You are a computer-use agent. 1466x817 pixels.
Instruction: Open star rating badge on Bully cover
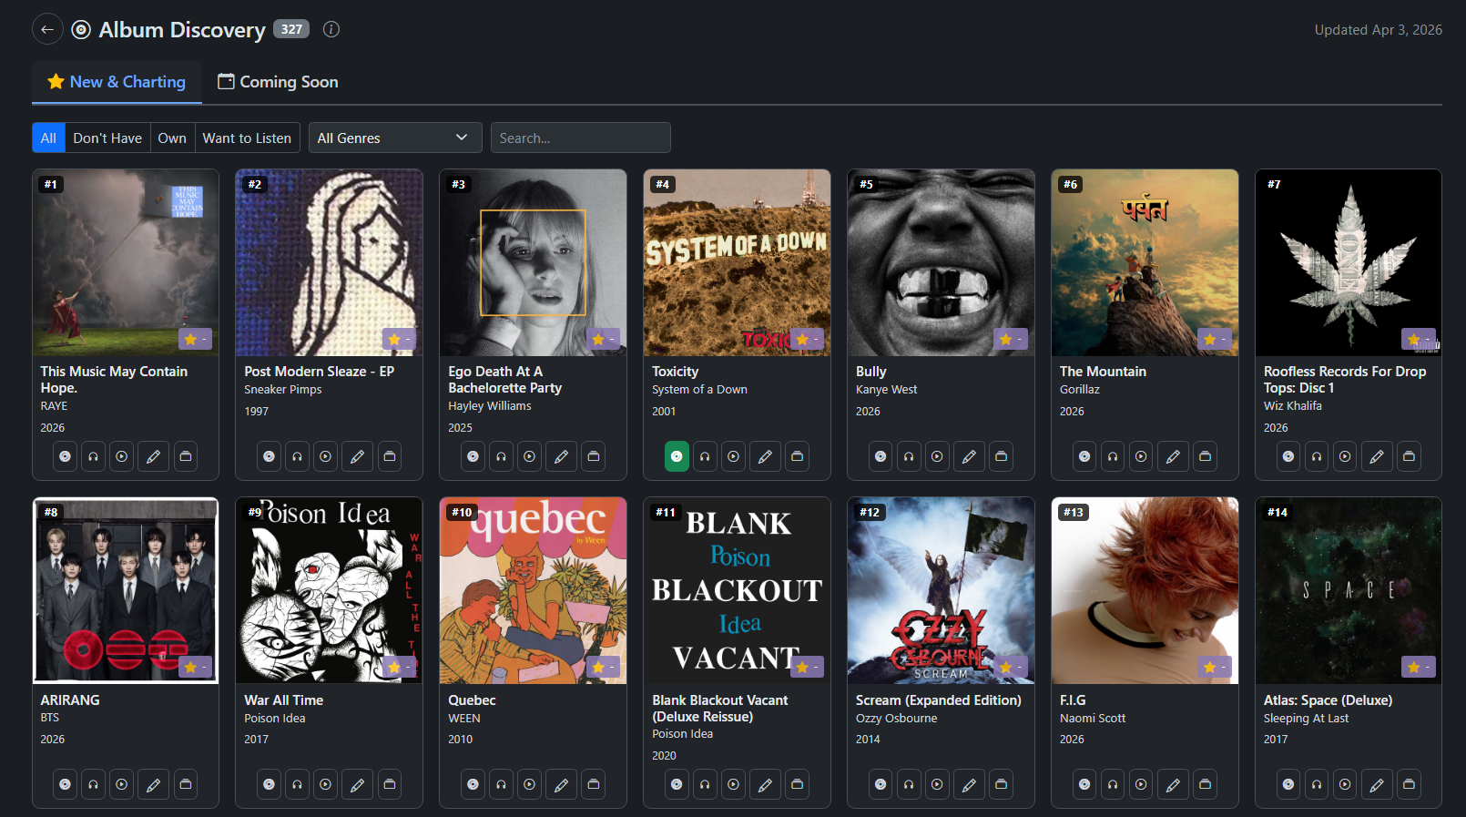[x=1011, y=339]
